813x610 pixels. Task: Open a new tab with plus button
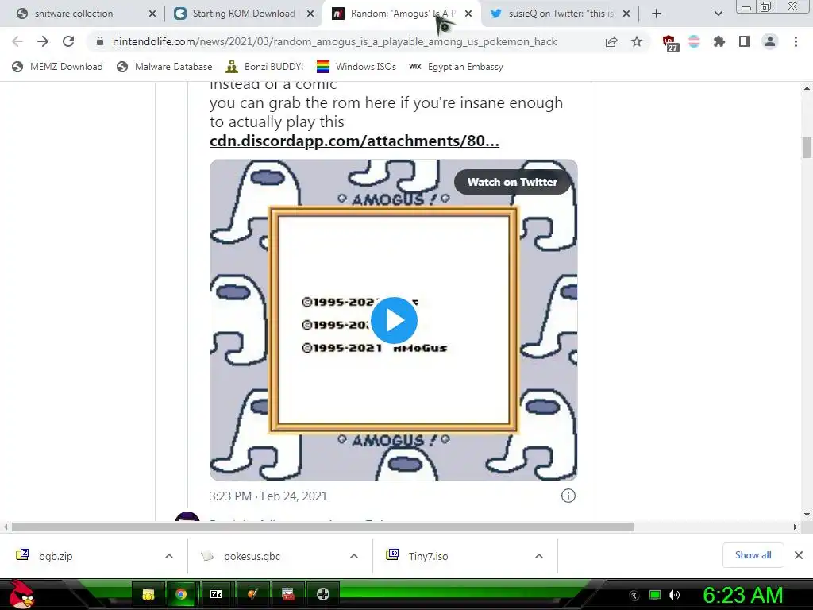[657, 14]
